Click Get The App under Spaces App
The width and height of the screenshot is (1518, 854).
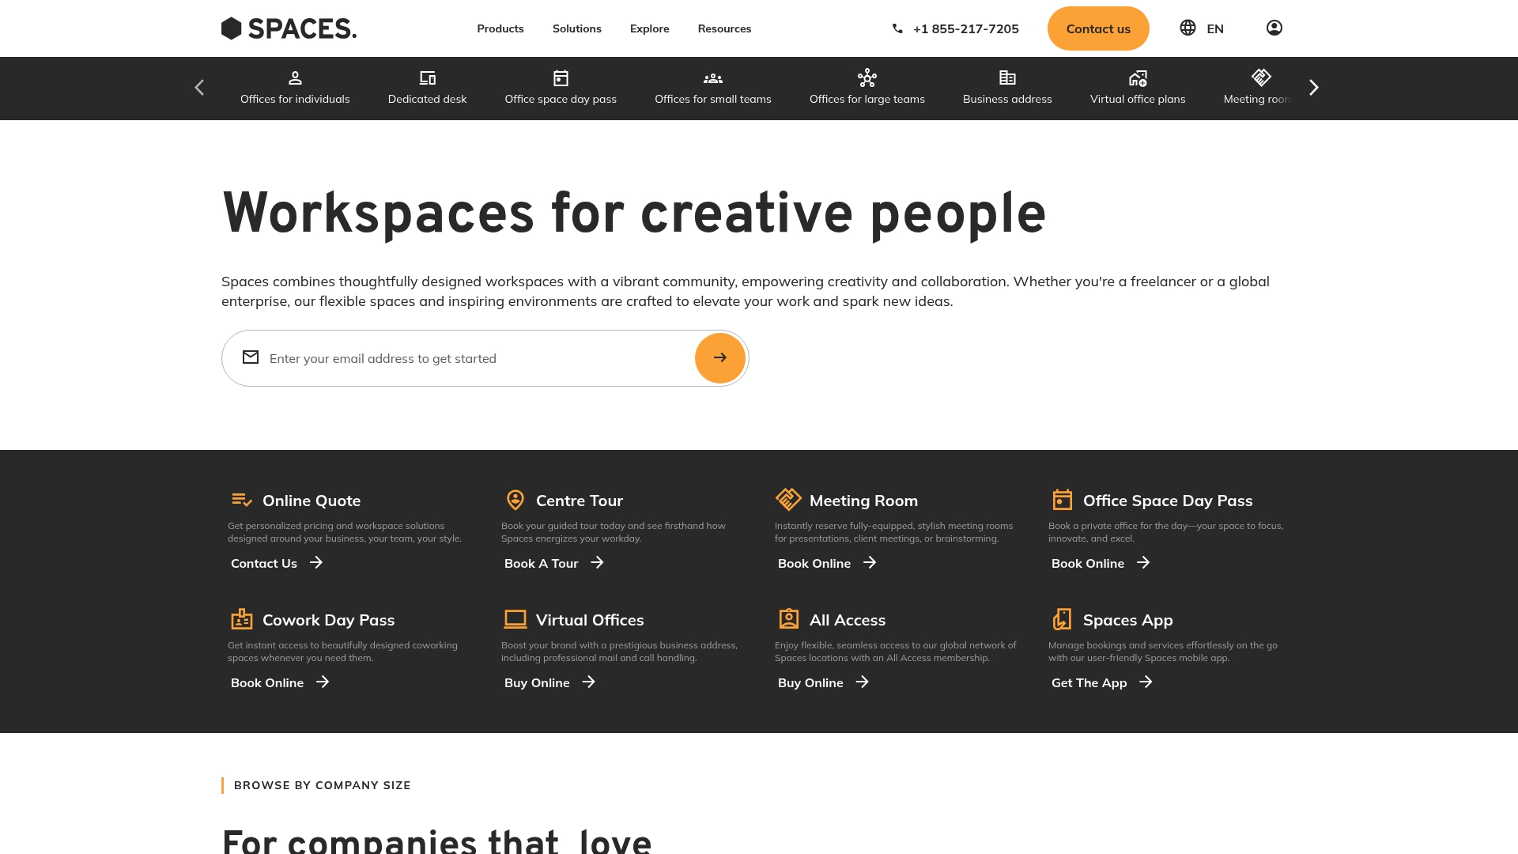(1101, 682)
